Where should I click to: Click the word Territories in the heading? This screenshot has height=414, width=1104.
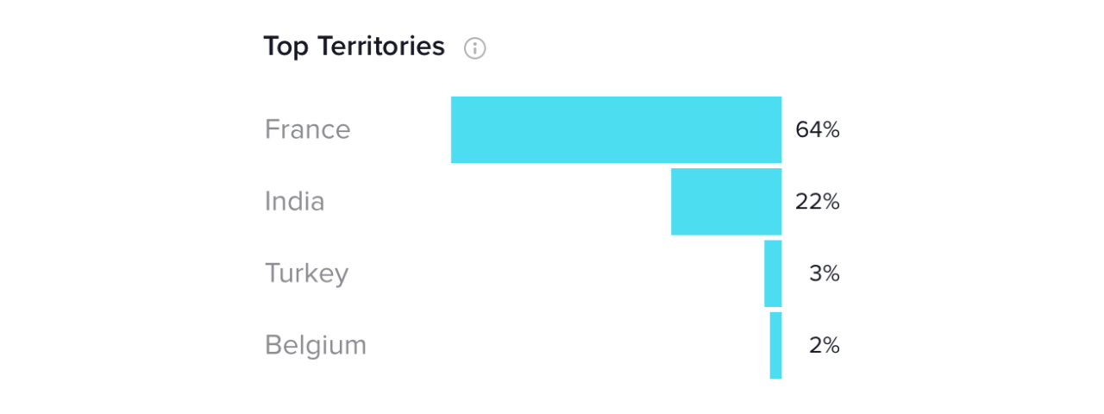point(381,47)
